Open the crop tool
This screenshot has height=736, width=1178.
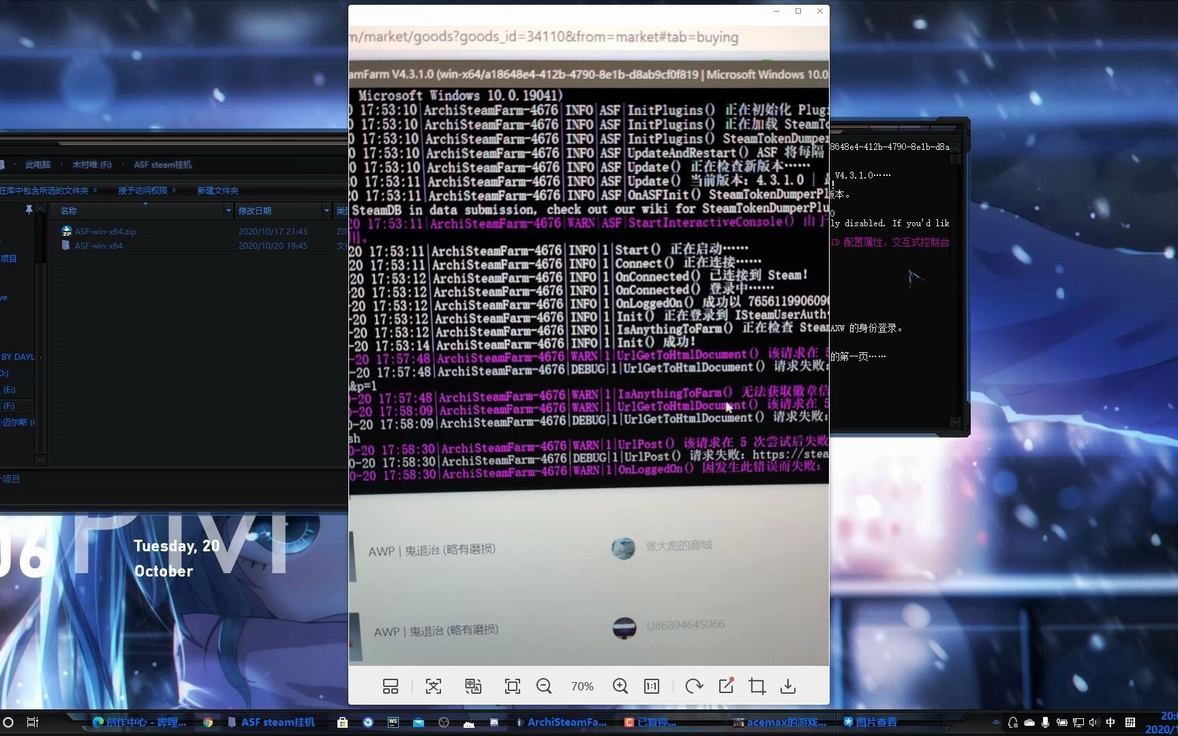coord(756,686)
